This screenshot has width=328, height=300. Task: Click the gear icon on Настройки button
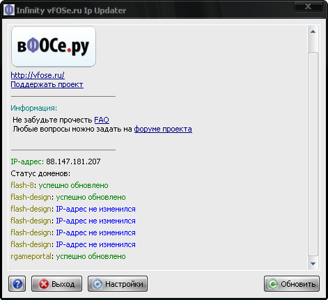(97, 284)
